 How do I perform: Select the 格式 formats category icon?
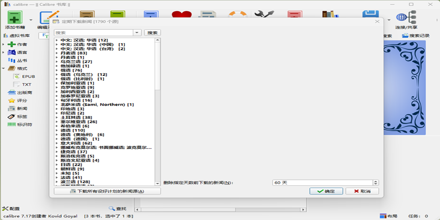[12, 69]
